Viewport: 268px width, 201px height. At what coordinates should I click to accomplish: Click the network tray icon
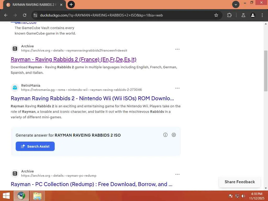click(237, 196)
